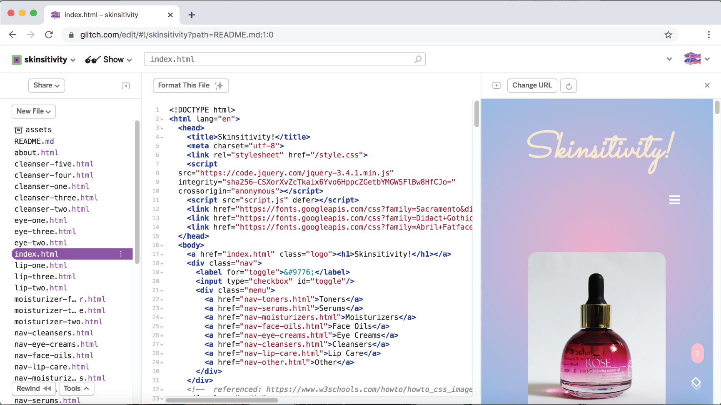Expand the skinsitivity project dropdown
This screenshot has width=721, height=405.
click(x=44, y=60)
